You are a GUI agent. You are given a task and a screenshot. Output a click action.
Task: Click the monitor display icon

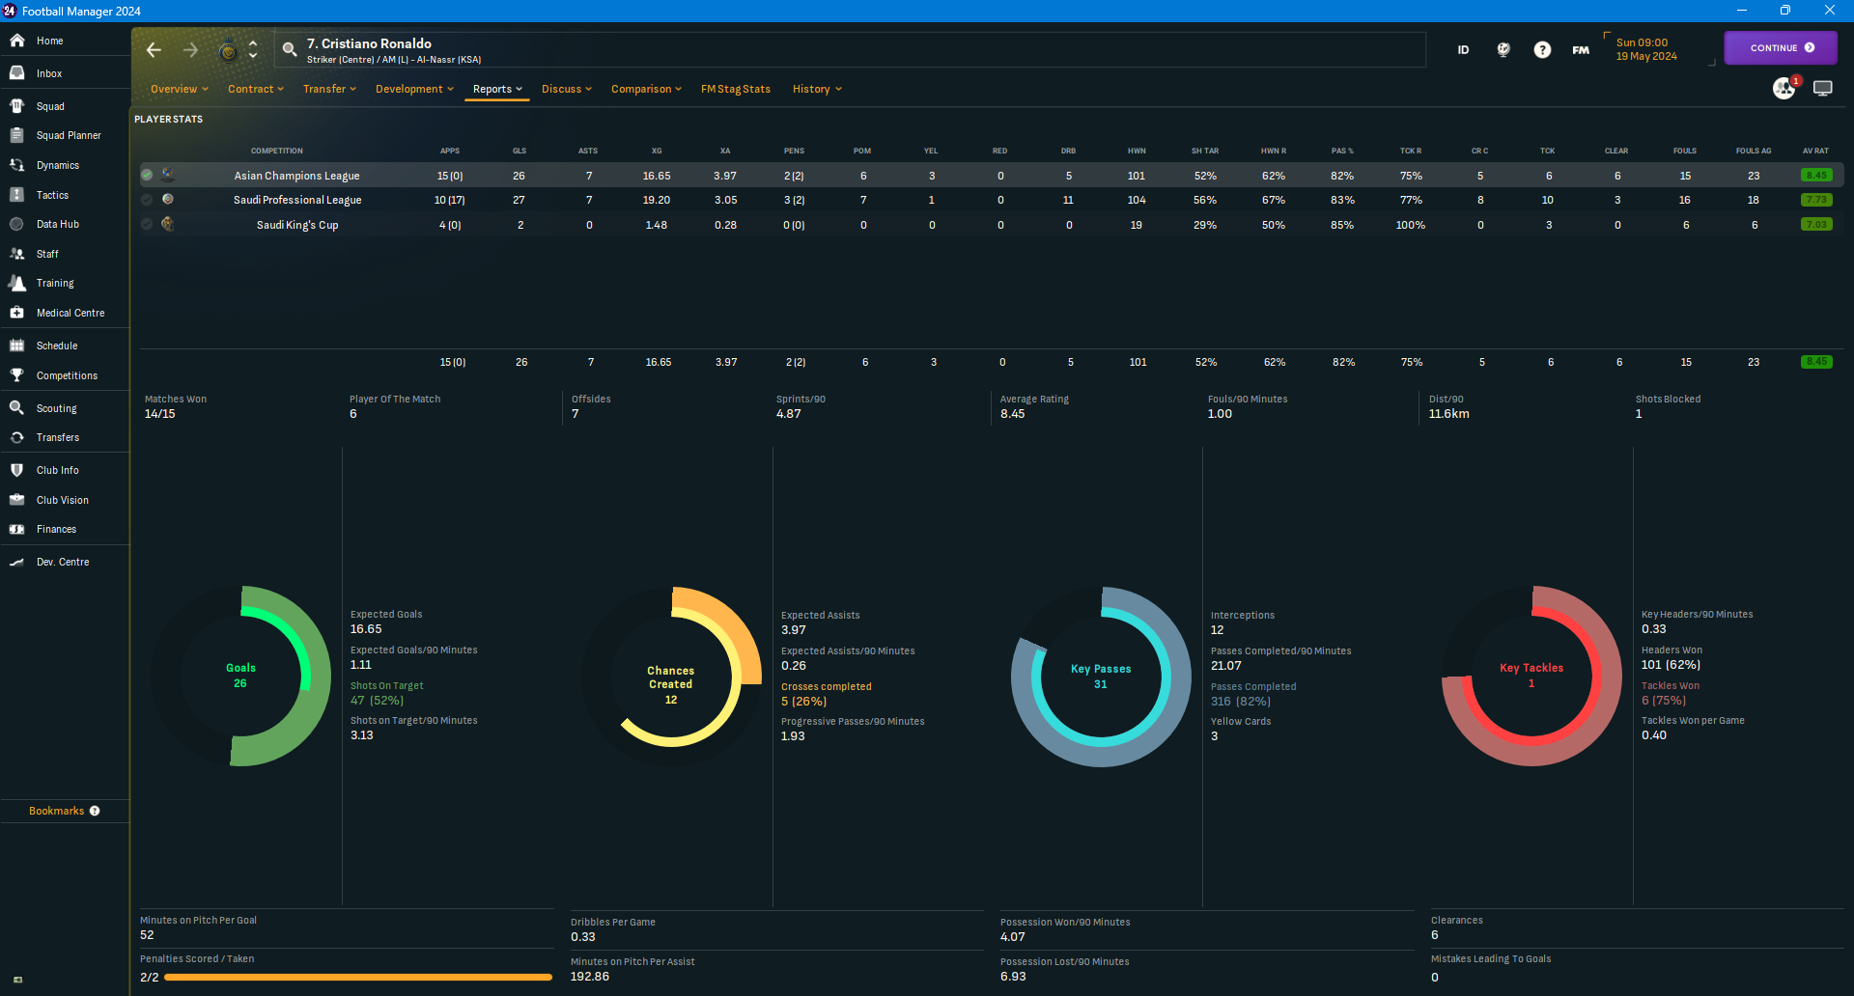pos(1823,88)
